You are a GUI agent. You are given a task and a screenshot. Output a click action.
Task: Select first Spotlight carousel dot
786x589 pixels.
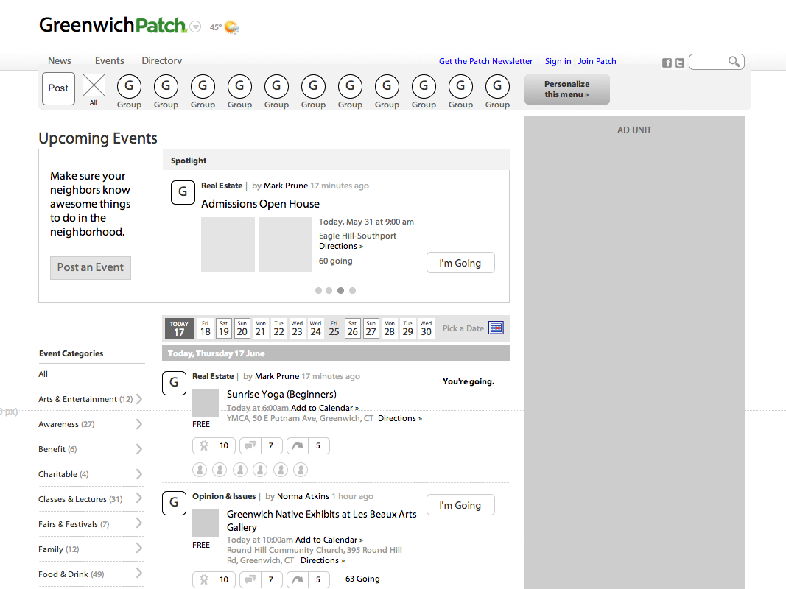[x=318, y=291]
